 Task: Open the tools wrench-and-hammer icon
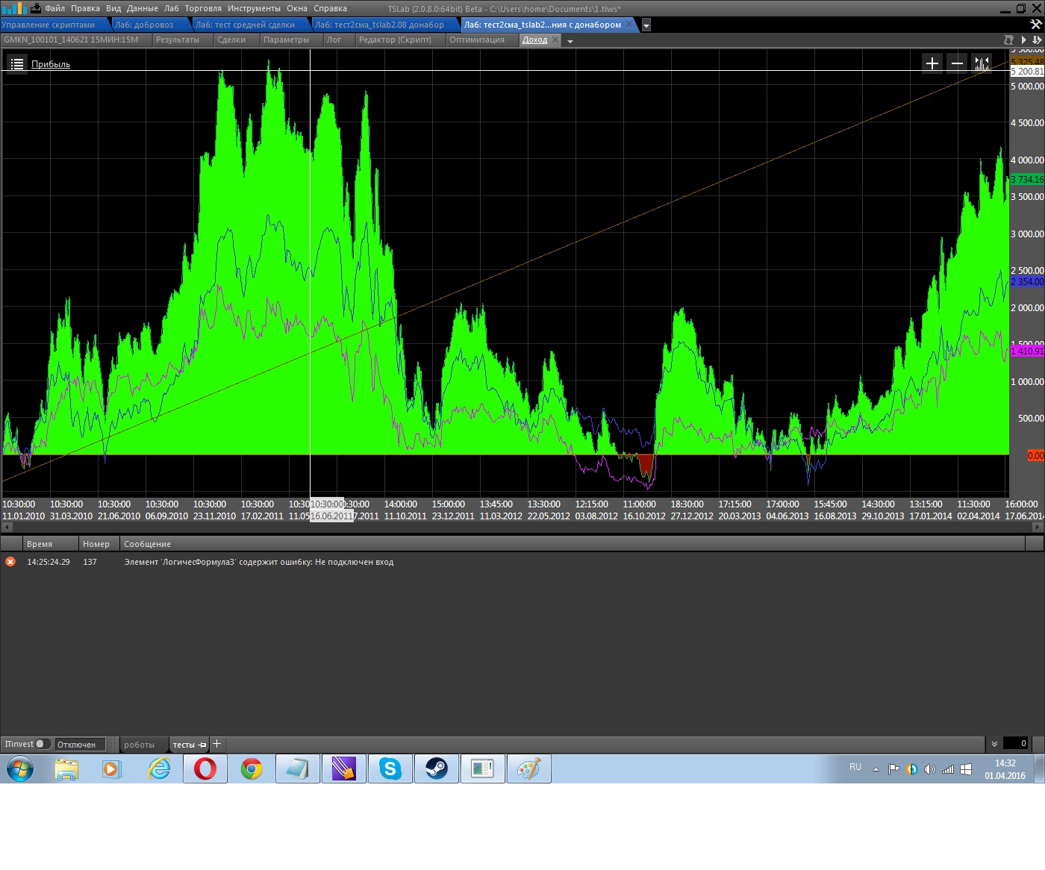click(x=1035, y=25)
